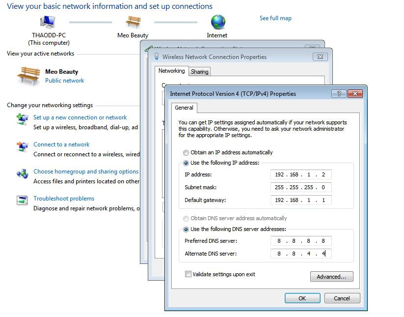This screenshot has width=404, height=317.
Task: Enable Validate settings upon exit checkbox
Action: point(188,274)
